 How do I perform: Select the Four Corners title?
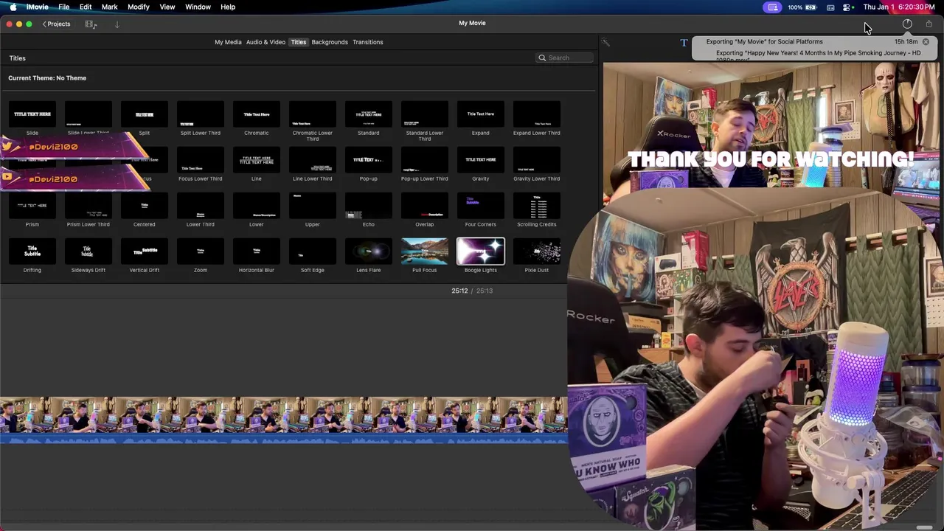(x=481, y=206)
